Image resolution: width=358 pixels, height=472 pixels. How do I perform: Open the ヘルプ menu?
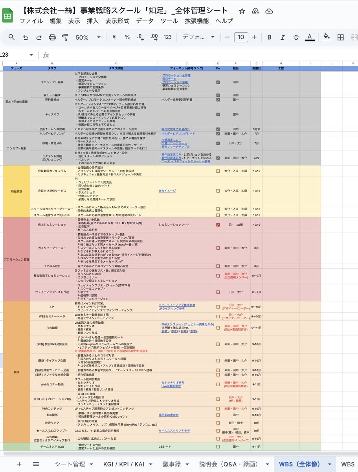[224, 21]
